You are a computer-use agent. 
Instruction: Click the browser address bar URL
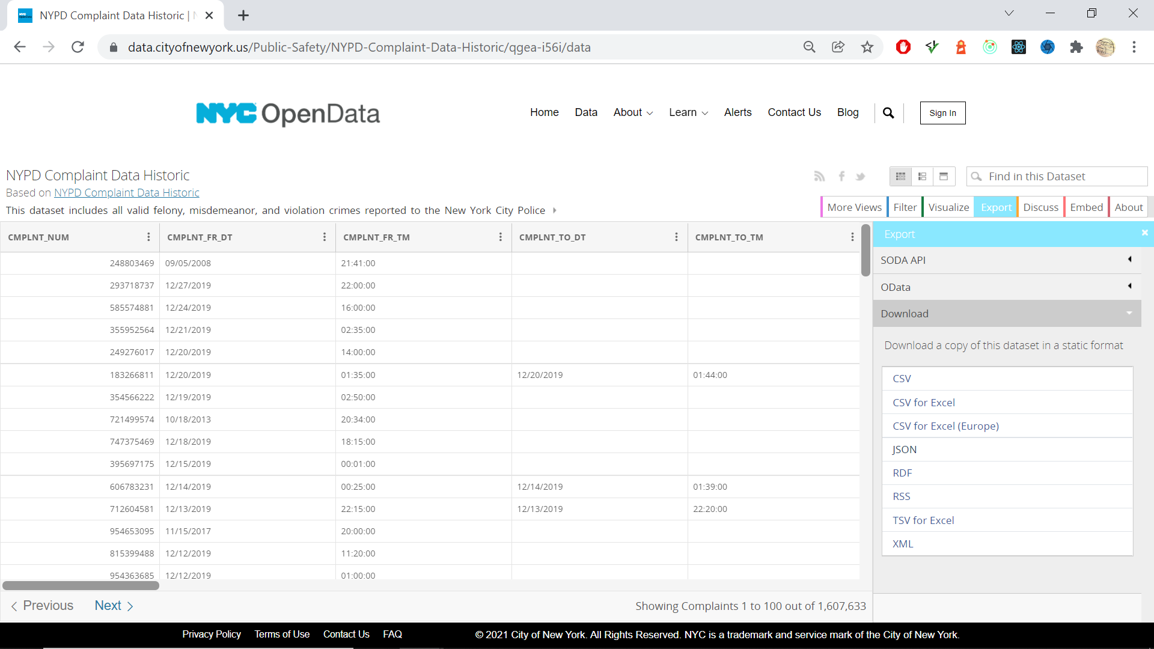(359, 47)
